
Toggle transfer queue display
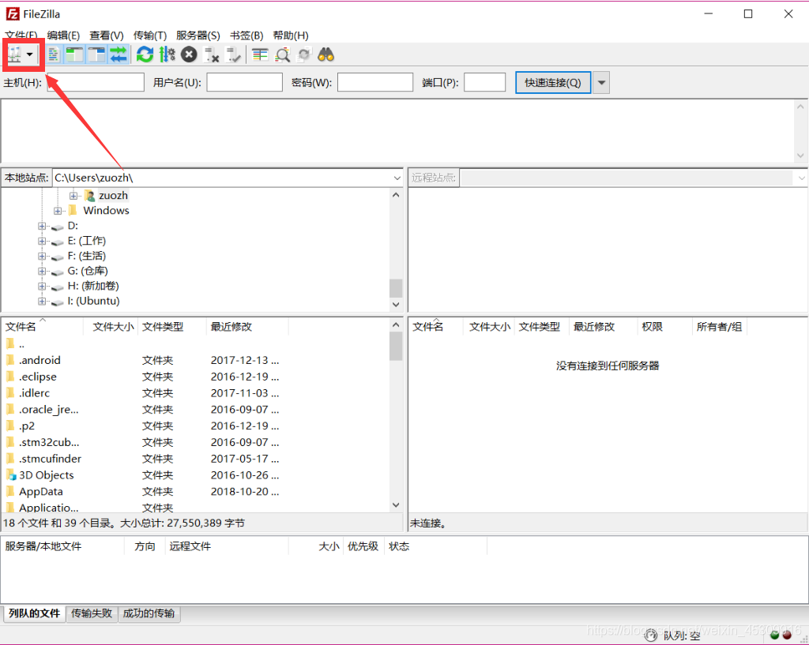click(x=119, y=54)
